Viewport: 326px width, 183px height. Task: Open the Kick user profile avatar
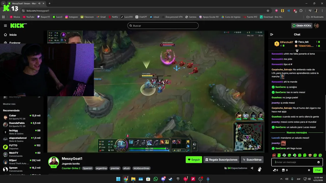317,25
